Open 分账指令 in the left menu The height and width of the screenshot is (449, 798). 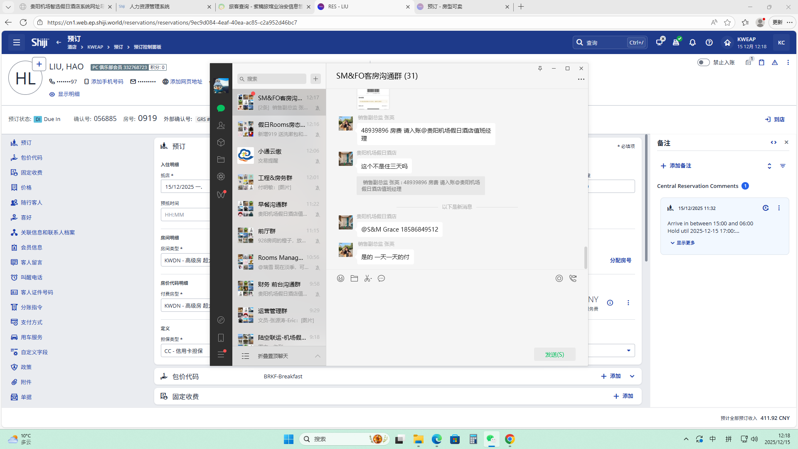(32, 307)
